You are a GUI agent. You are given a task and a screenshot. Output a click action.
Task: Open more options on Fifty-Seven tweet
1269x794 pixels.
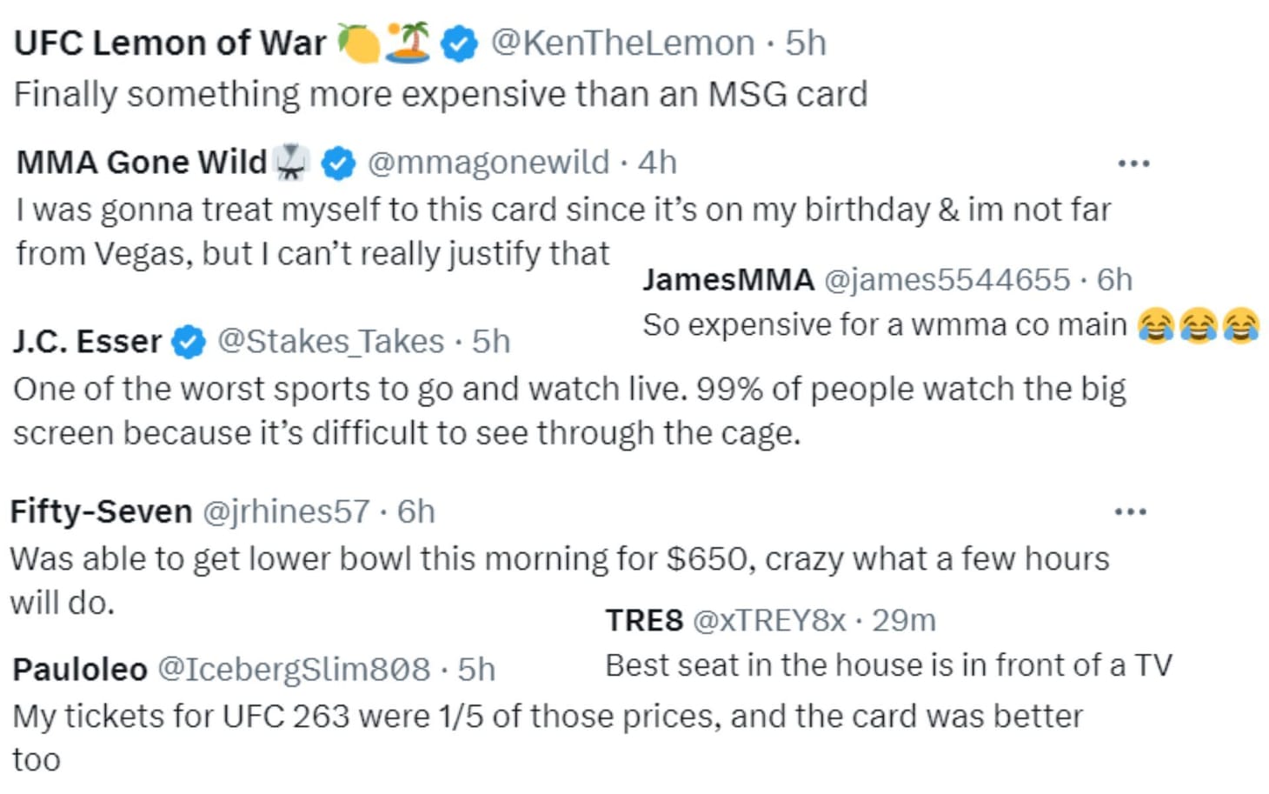pyautogui.click(x=1130, y=512)
